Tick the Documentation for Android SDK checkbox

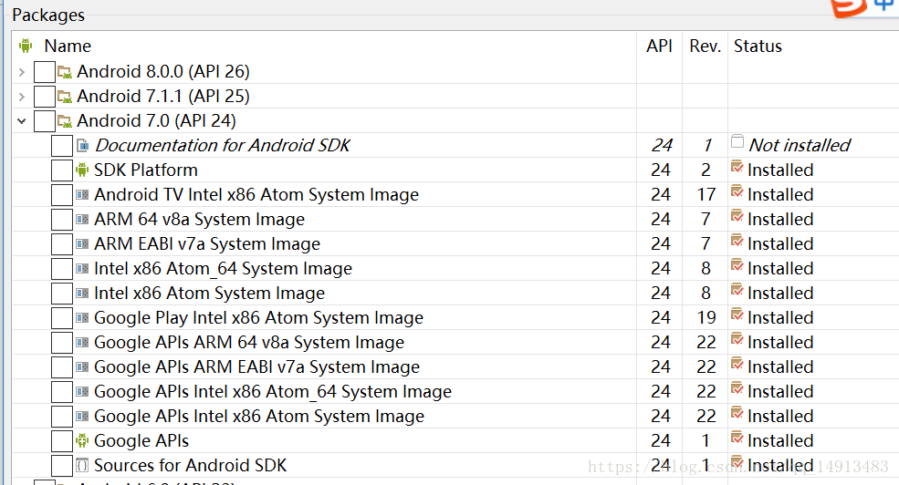[x=62, y=146]
